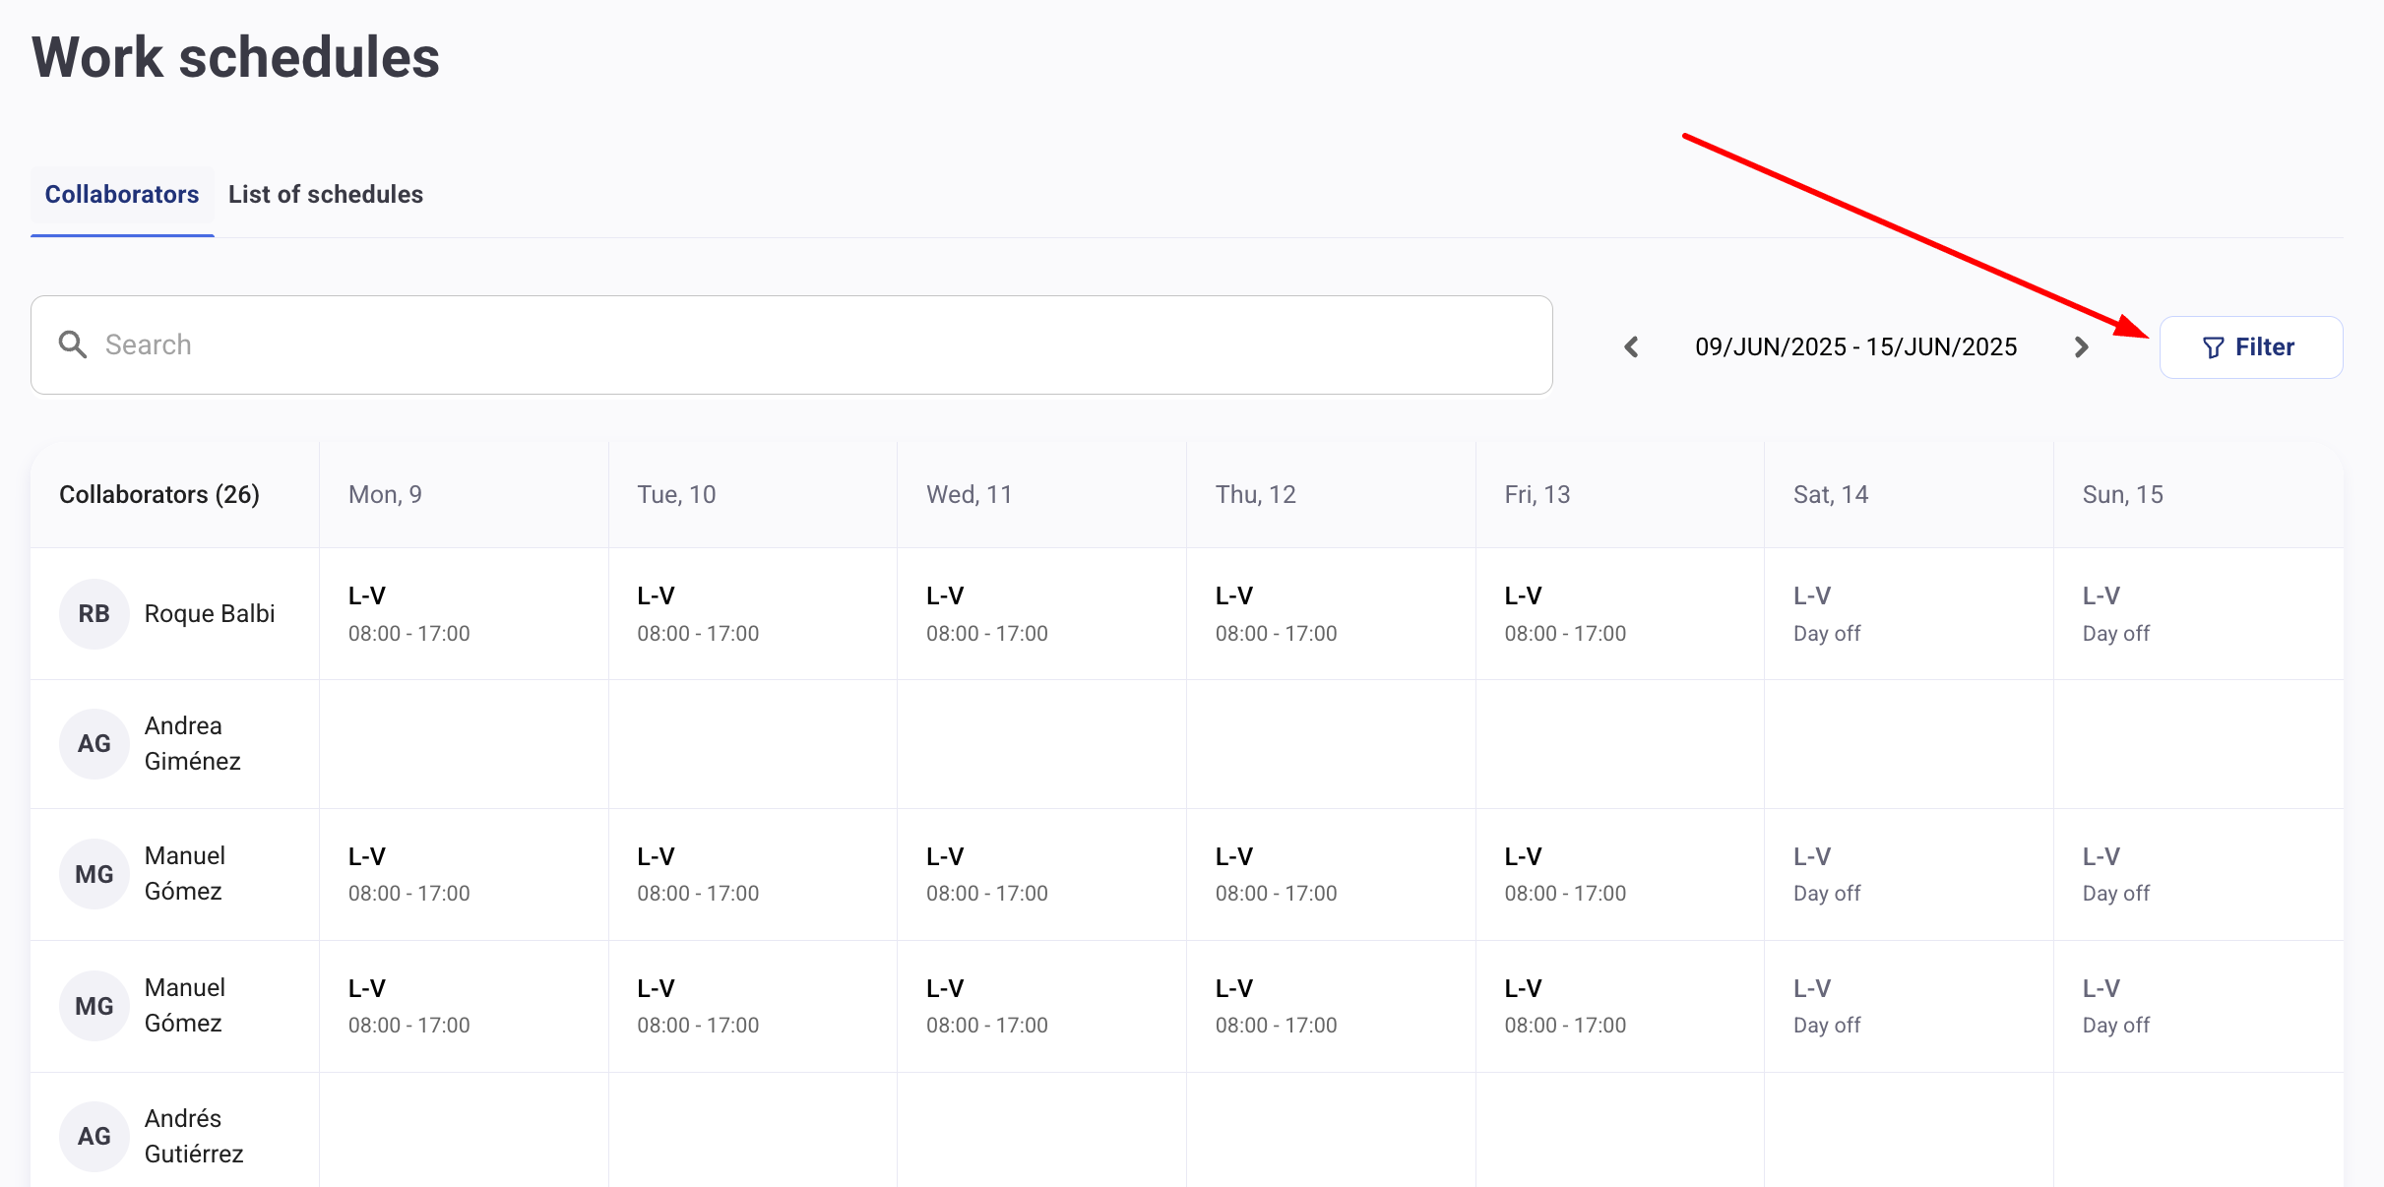
Task: Select the date range 09/JUN/2025 - 15/JUN/2025
Action: point(1855,346)
